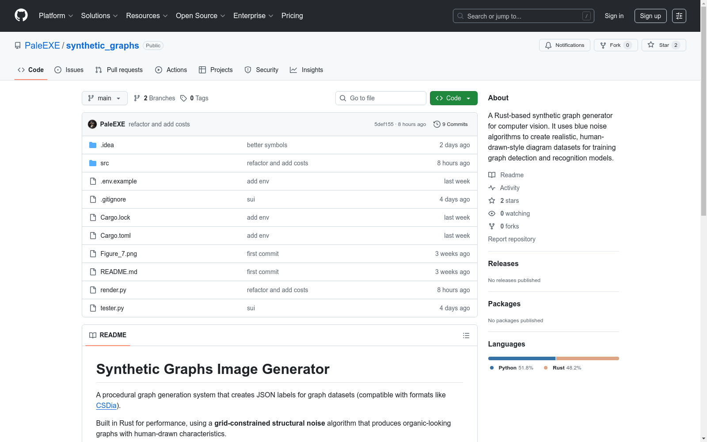707x442 pixels.
Task: Expand the Solutions menu
Action: [99, 16]
